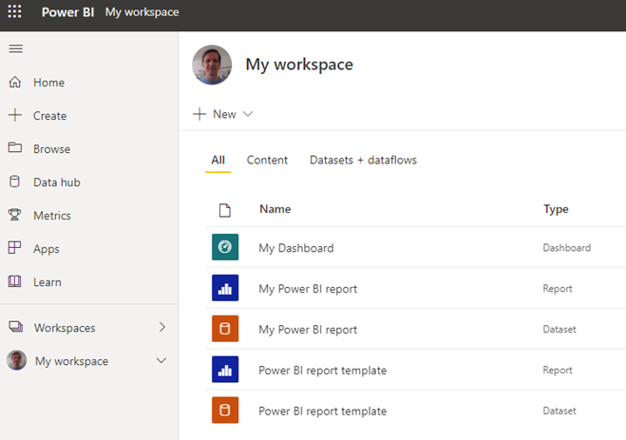This screenshot has width=626, height=440.
Task: Click the New button label
Action: (x=224, y=114)
